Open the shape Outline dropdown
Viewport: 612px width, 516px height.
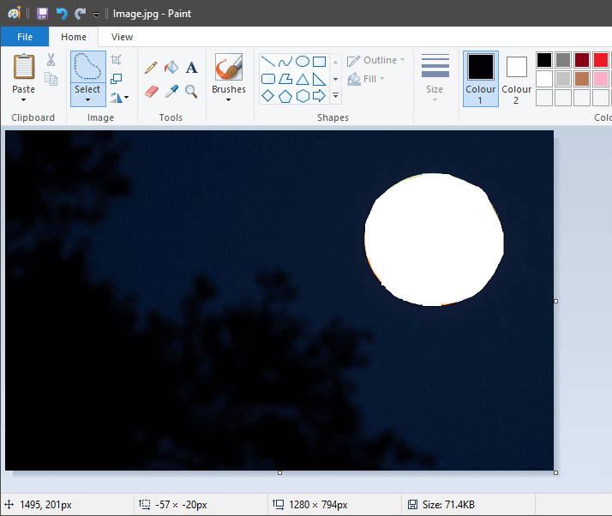click(374, 61)
